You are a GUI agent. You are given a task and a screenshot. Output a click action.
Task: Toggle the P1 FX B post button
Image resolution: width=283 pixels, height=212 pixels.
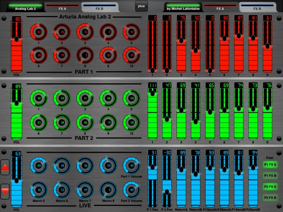pyautogui.click(x=270, y=176)
